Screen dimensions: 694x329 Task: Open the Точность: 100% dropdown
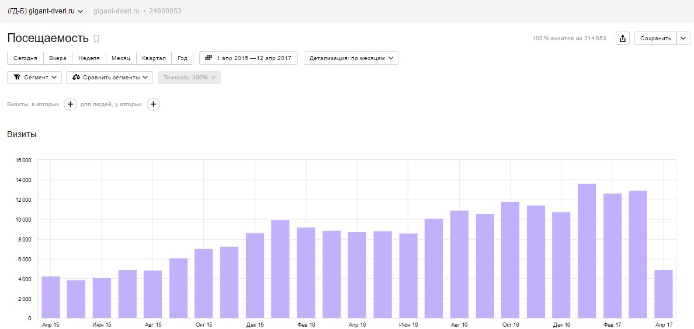tap(189, 78)
